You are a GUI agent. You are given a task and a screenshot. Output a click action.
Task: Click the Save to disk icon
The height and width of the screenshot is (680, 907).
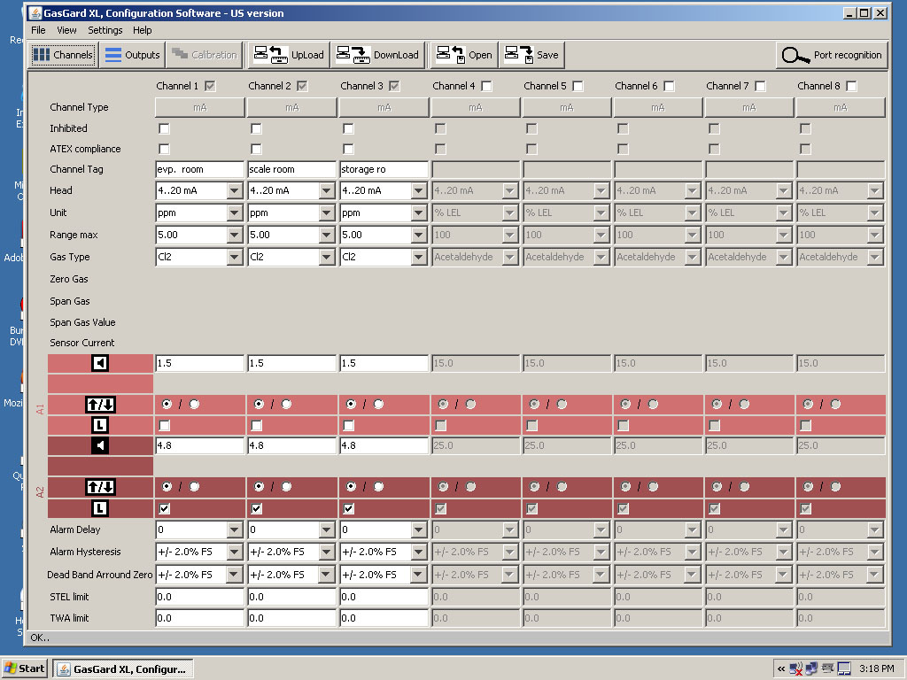point(519,55)
